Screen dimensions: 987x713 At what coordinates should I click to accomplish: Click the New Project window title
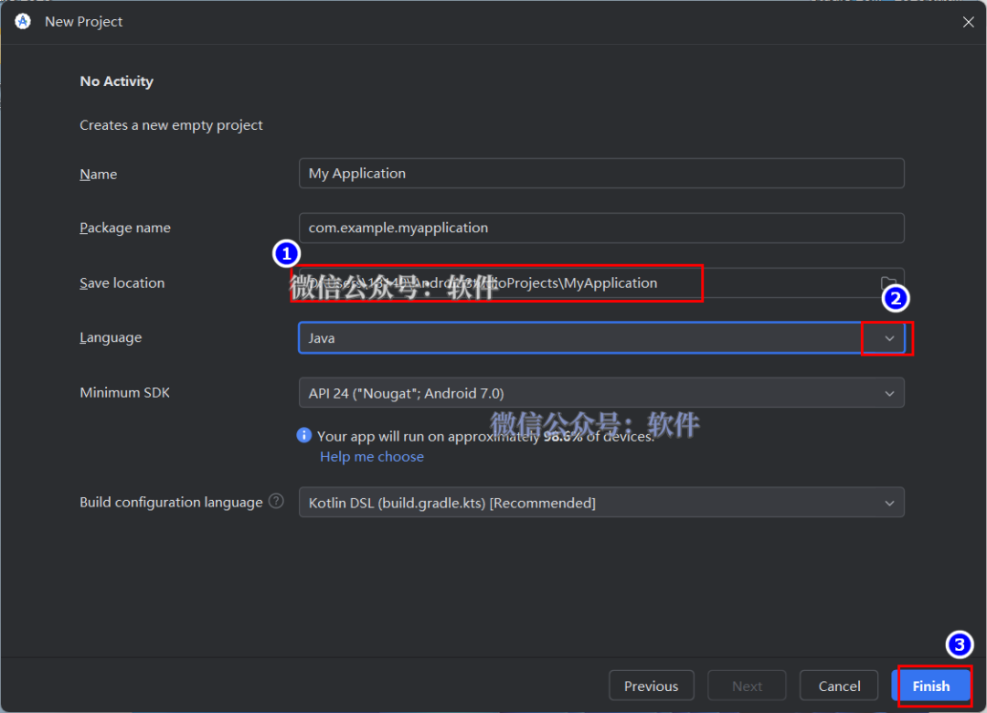click(x=84, y=21)
